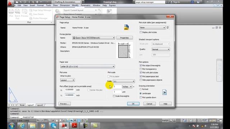Viewport: 230px width, 129px height.
Task: Open the What to plot dropdown
Action: [x=67, y=80]
